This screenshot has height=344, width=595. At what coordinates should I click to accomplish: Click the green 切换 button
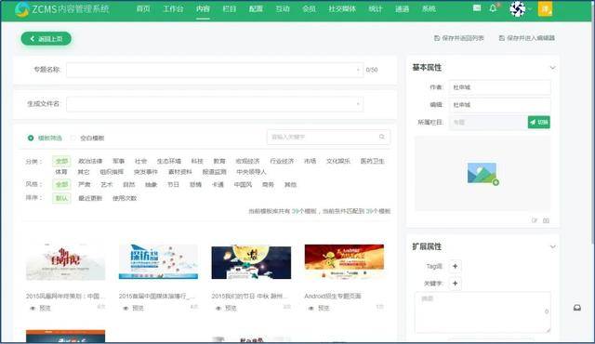[x=539, y=122]
